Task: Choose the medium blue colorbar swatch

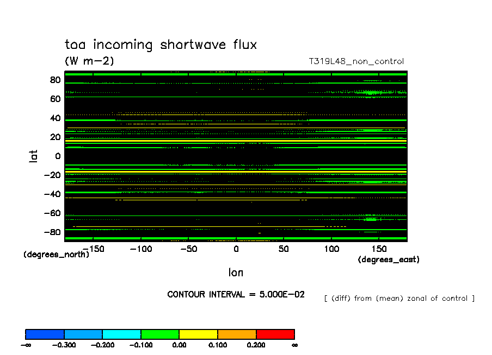Action: click(x=83, y=334)
